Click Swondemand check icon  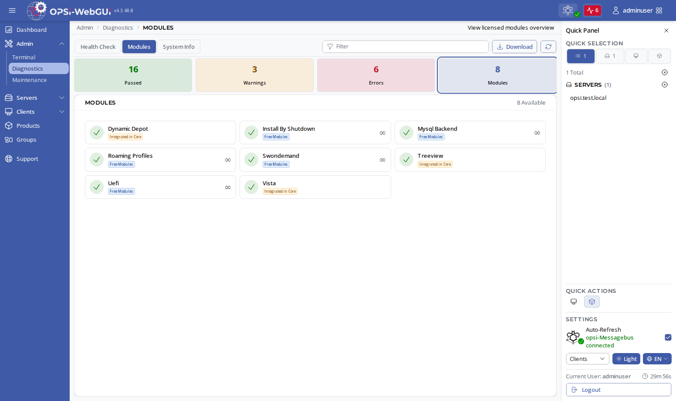pos(251,160)
